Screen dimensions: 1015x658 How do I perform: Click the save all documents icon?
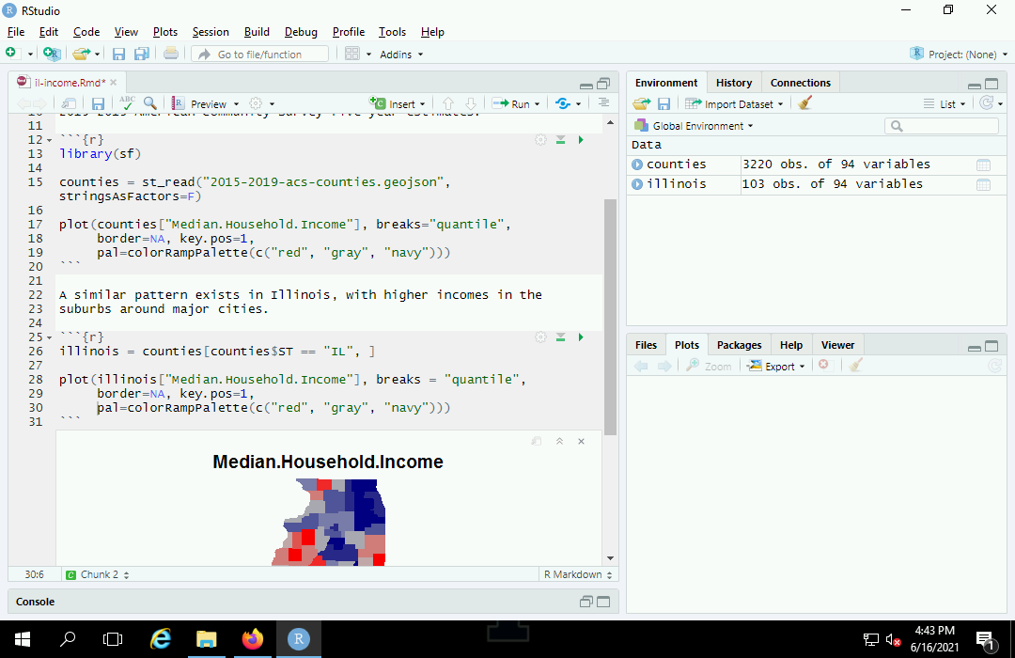[141, 54]
